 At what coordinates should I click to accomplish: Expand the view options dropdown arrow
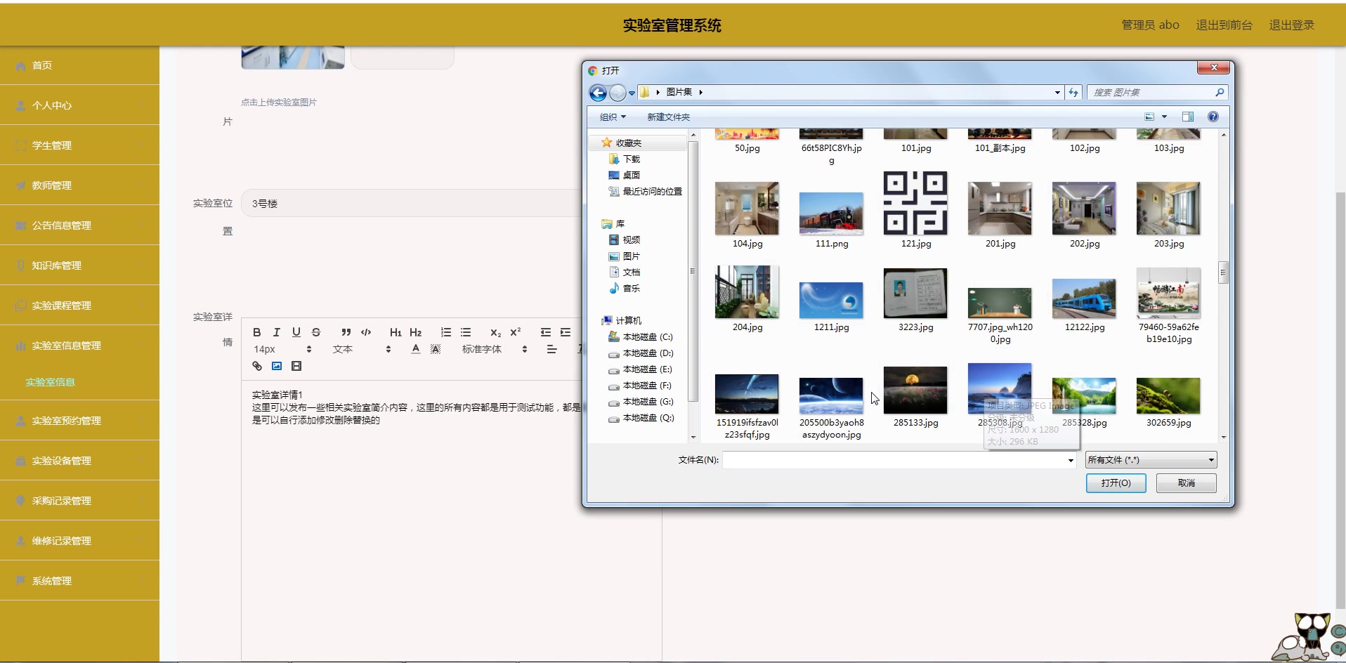[x=1164, y=117]
